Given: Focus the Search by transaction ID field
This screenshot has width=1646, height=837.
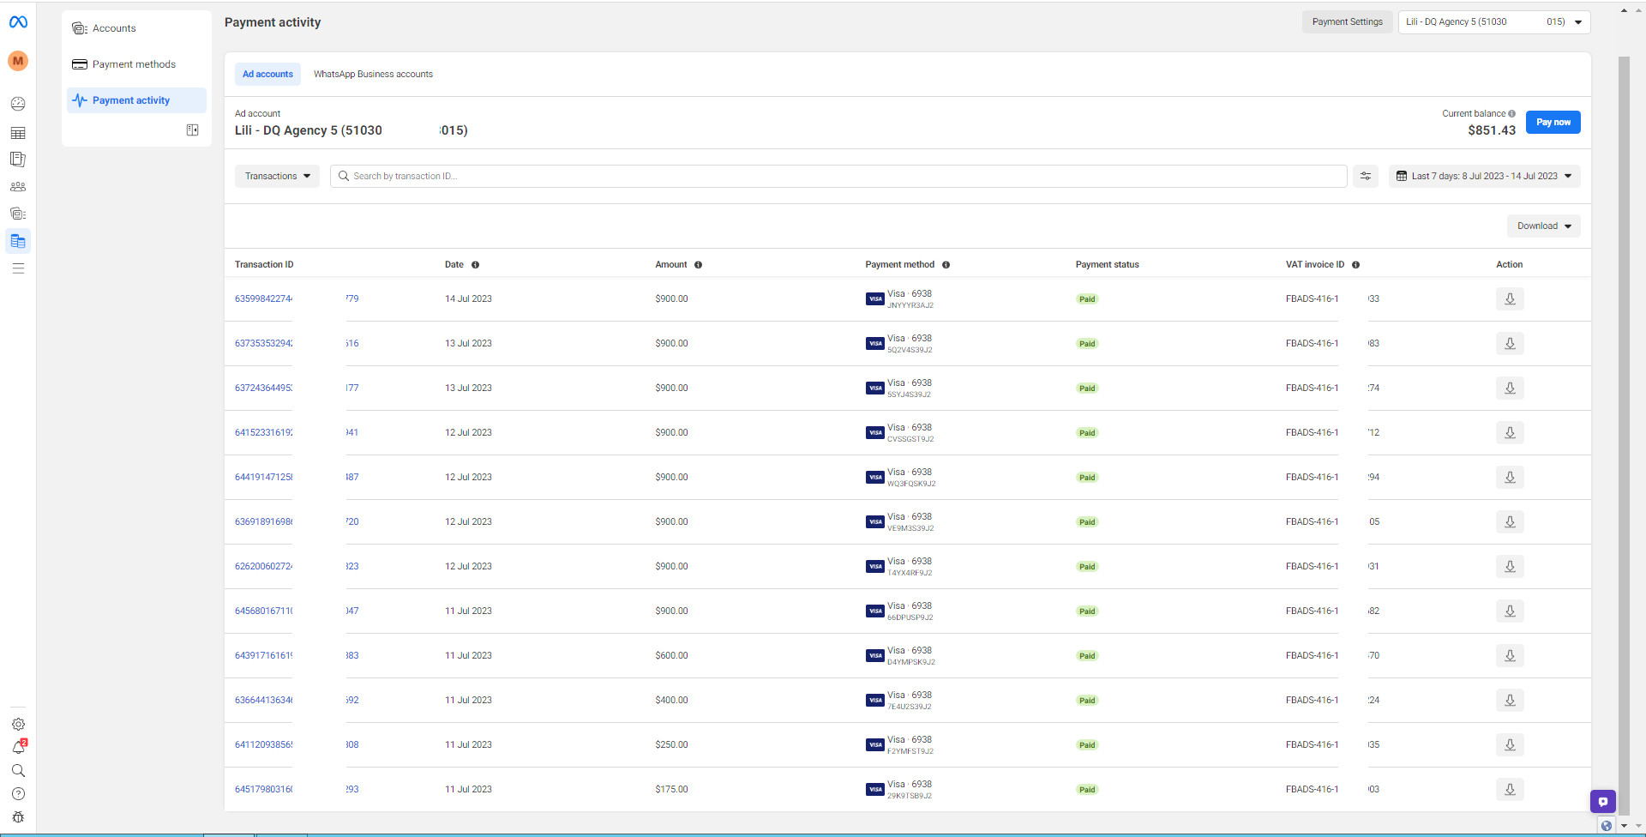Looking at the screenshot, I should coord(838,176).
